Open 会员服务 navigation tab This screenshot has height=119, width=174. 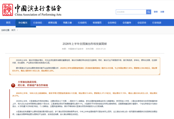[x=127, y=22]
